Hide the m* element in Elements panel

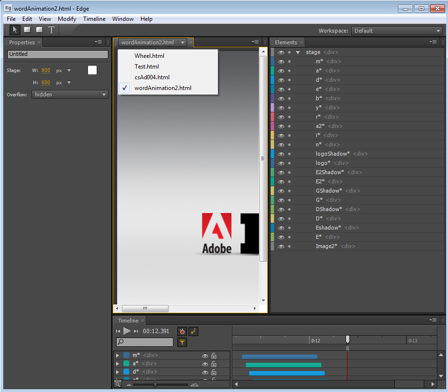281,61
